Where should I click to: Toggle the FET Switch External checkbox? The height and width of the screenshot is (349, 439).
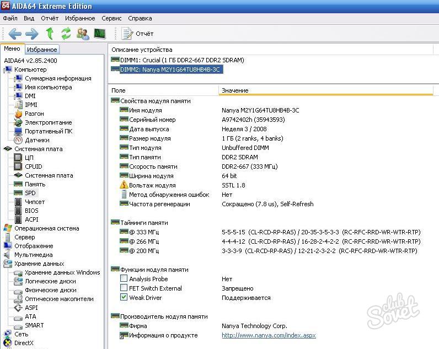124,288
